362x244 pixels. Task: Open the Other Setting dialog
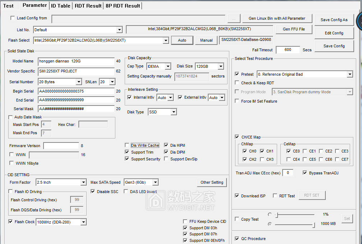[x=212, y=183]
